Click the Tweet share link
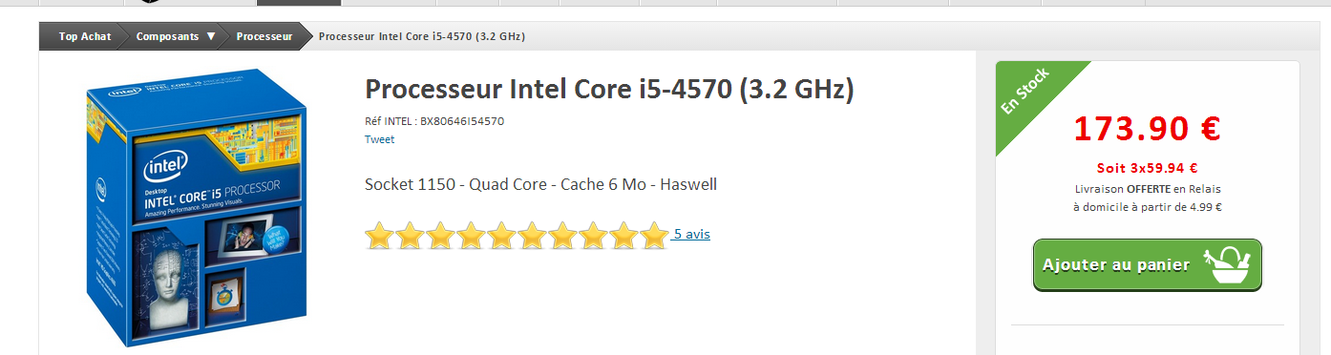This screenshot has width=1331, height=355. (379, 139)
